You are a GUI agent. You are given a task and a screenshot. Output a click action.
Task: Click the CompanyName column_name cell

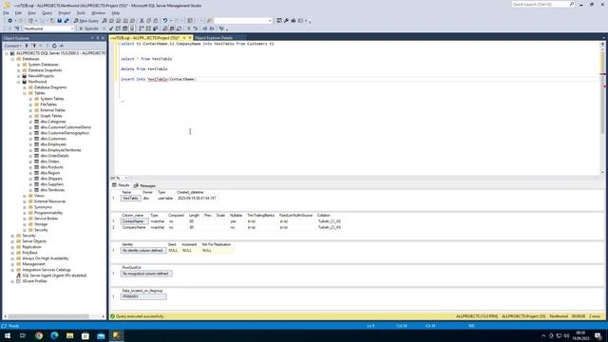pos(134,227)
